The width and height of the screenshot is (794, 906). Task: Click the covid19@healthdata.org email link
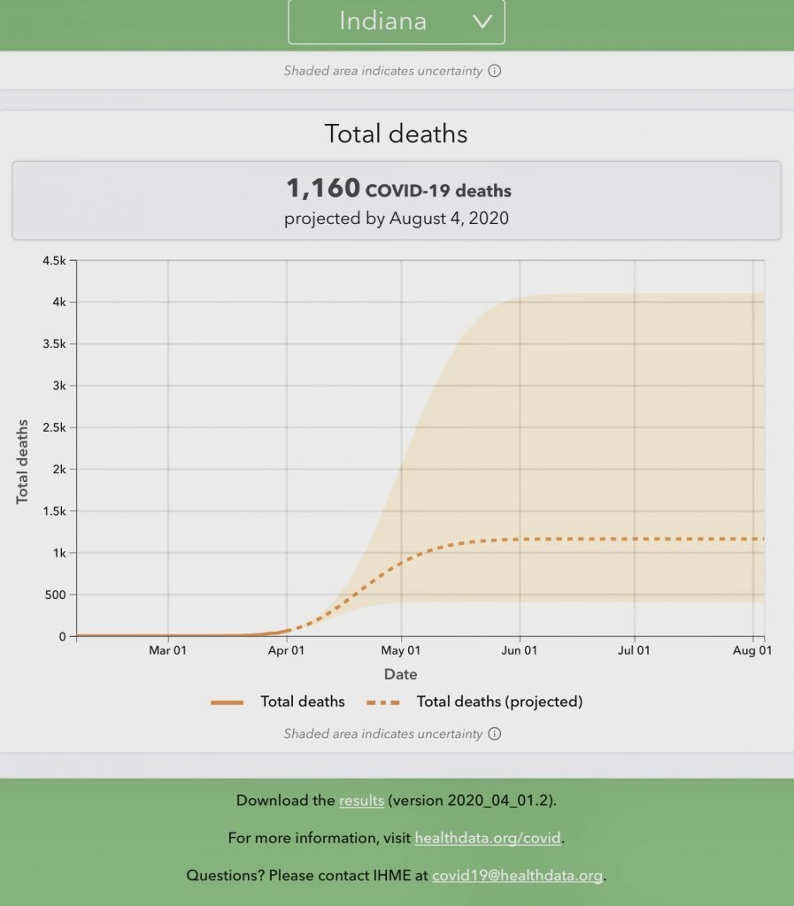[x=517, y=875]
